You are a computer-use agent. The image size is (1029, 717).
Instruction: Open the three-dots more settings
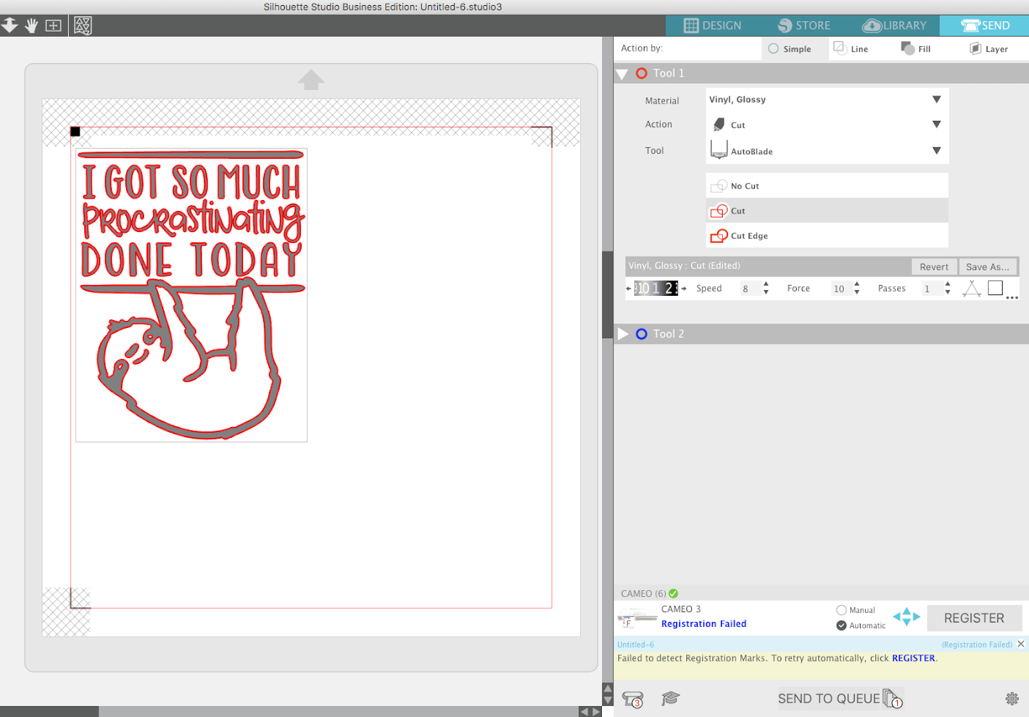[x=1012, y=298]
